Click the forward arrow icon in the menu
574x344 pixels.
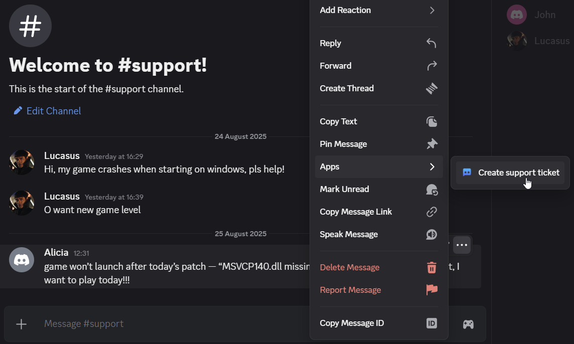click(x=430, y=66)
